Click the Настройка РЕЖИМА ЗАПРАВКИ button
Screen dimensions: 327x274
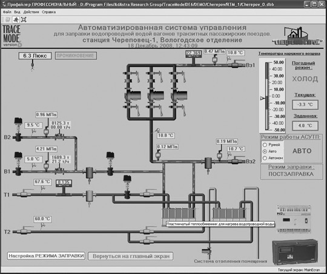[46, 256]
